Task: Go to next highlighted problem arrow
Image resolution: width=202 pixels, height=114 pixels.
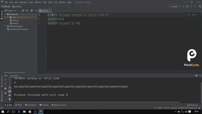Action: coord(200,15)
